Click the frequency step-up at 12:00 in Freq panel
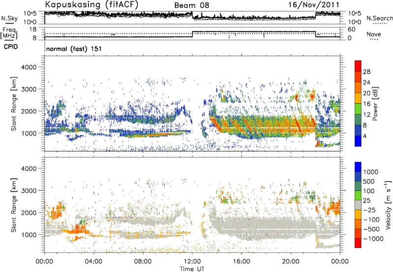 coord(192,34)
